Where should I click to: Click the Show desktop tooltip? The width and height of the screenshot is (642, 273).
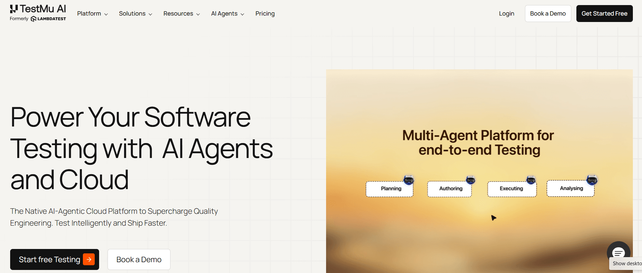tap(626, 264)
